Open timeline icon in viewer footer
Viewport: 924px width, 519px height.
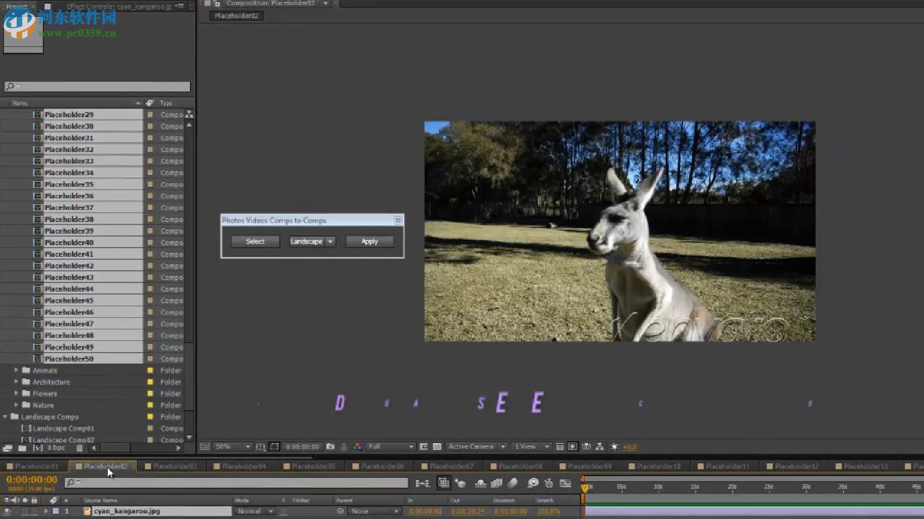point(586,447)
